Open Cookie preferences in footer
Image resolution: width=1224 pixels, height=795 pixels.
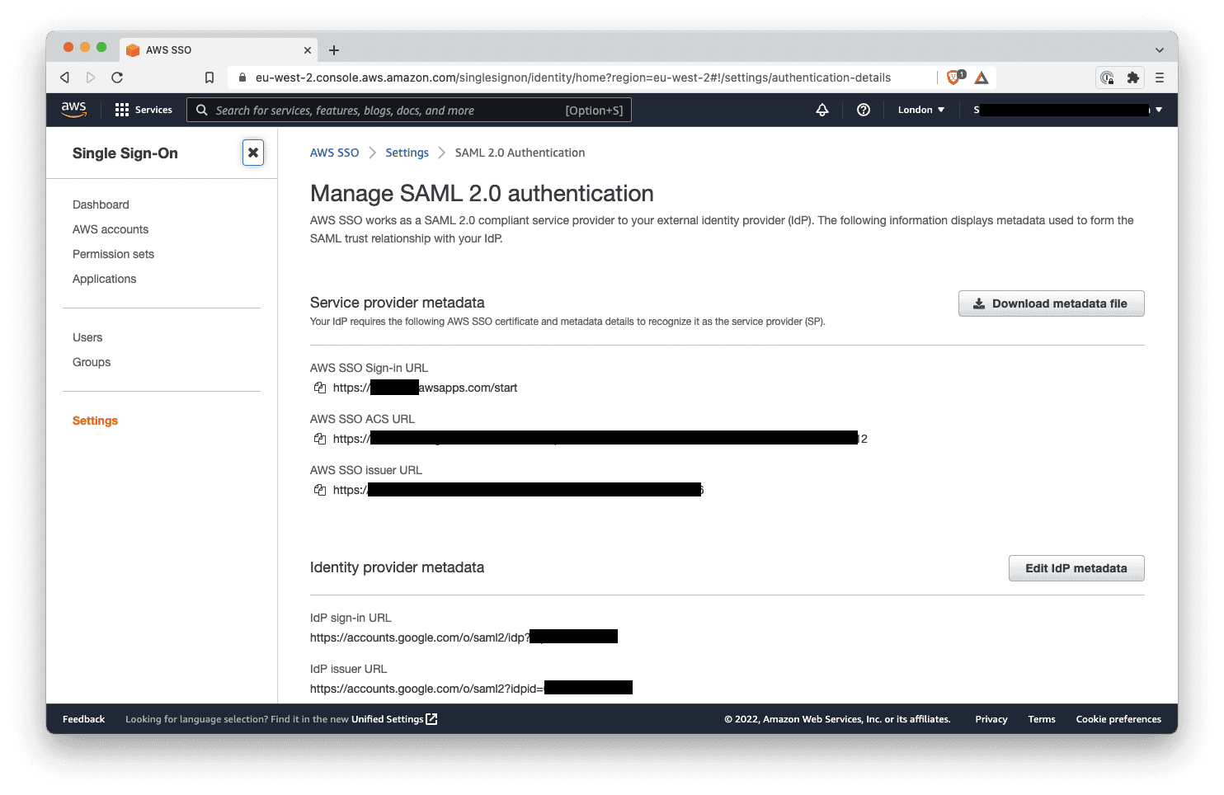pyautogui.click(x=1118, y=719)
